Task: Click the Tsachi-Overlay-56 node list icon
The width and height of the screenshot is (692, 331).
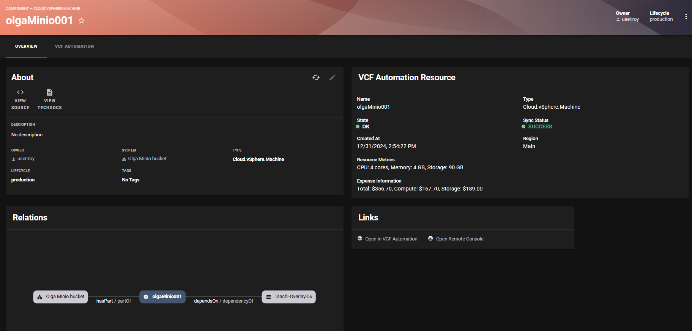Action: point(268,297)
